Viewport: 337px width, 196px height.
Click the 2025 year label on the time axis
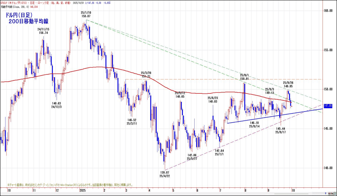pos(83,191)
